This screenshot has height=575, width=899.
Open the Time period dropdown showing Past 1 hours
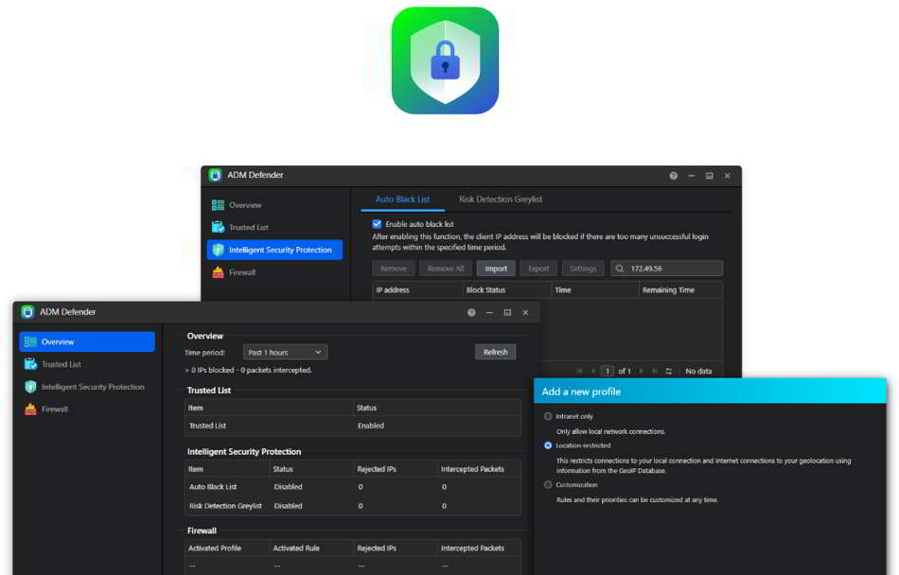286,352
